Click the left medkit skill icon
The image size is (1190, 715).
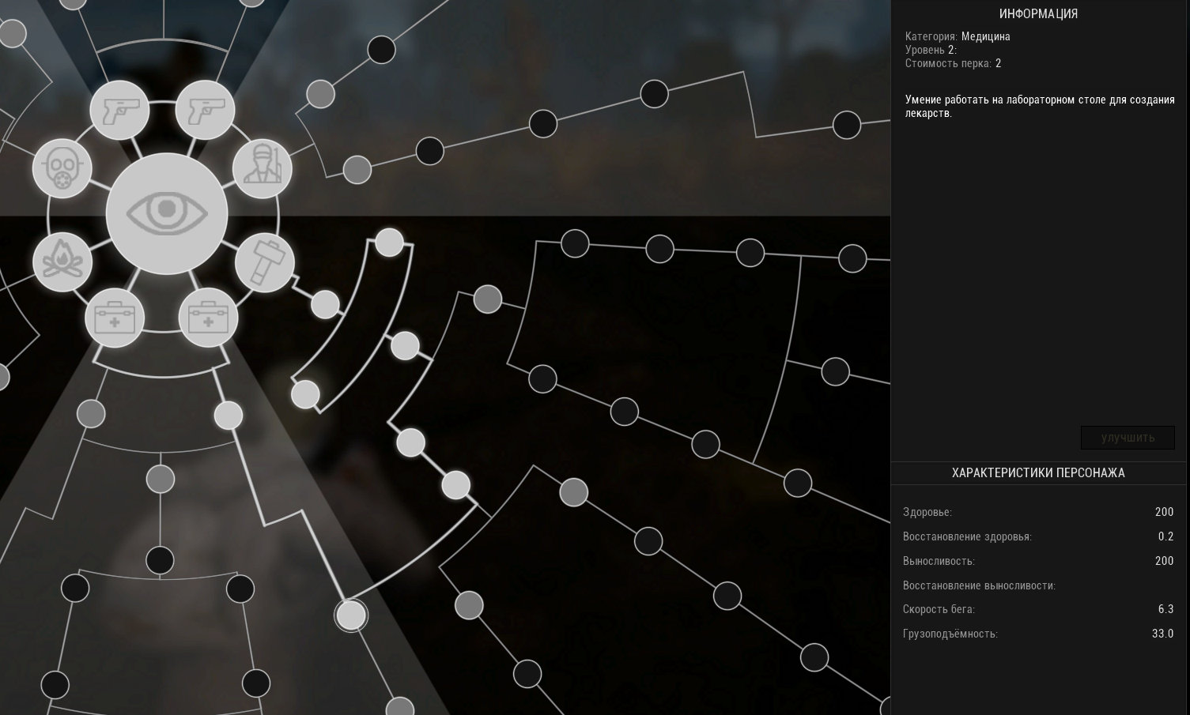[115, 318]
